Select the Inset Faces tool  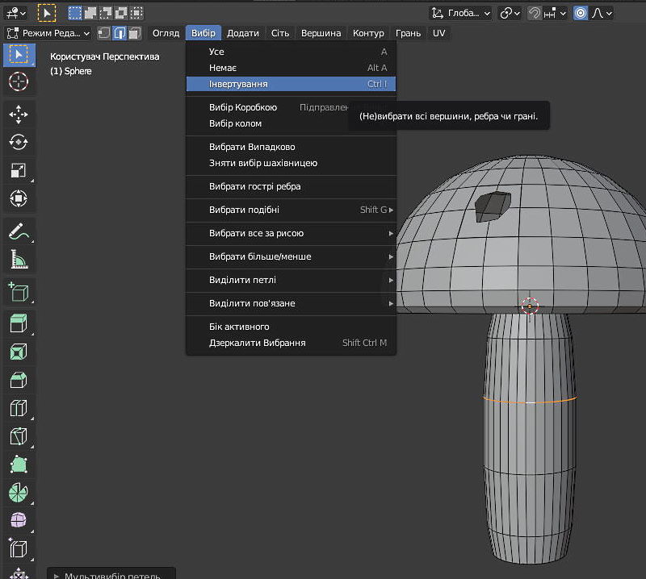[x=19, y=352]
